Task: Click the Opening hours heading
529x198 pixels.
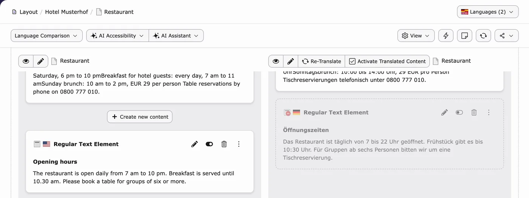Action: [x=55, y=162]
